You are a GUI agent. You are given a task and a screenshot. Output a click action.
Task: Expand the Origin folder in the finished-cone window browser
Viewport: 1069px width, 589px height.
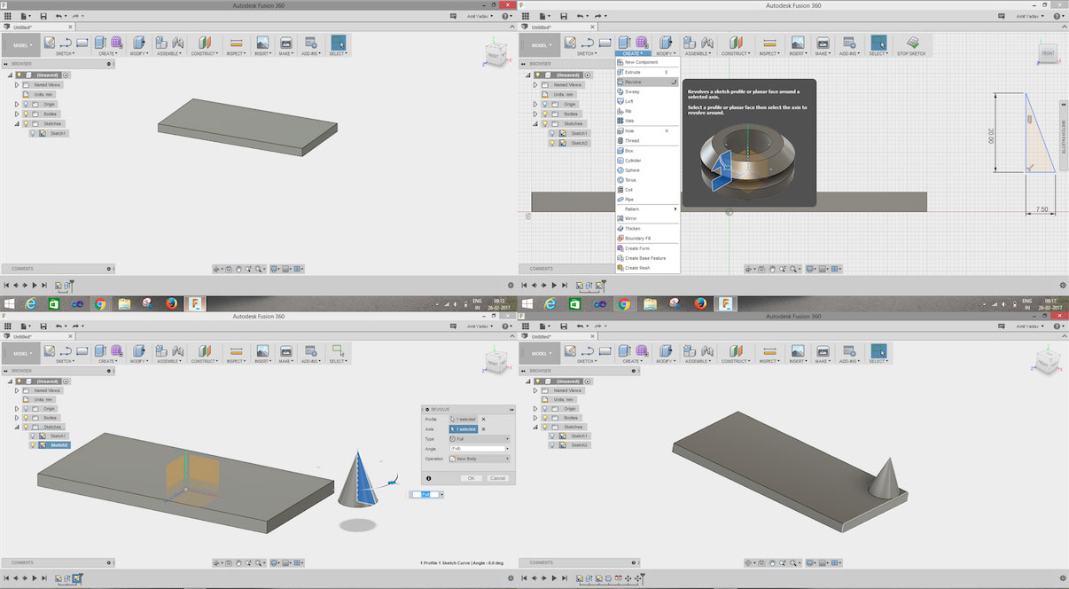pyautogui.click(x=534, y=408)
